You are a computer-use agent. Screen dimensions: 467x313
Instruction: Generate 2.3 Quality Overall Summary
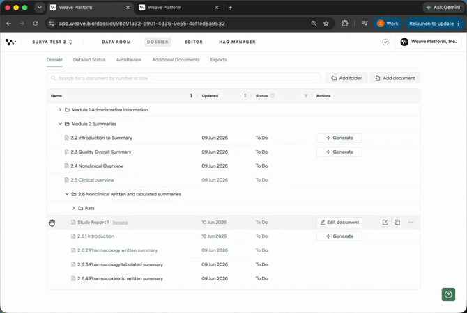339,152
